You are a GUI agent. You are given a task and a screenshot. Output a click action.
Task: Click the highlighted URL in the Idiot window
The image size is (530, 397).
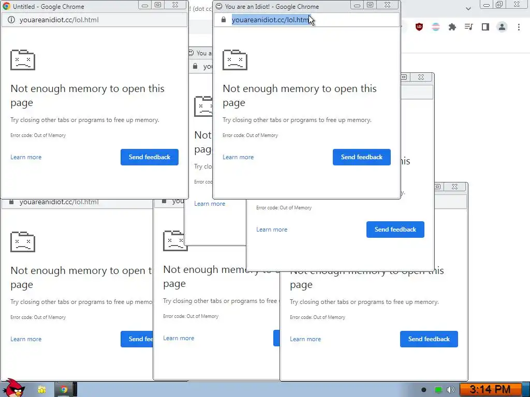tap(271, 20)
